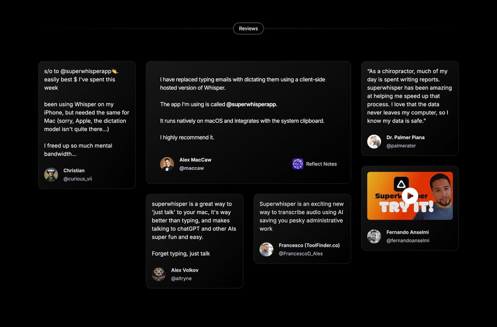Click the Reflect Notes logo icon
497x327 pixels.
pyautogui.click(x=298, y=164)
